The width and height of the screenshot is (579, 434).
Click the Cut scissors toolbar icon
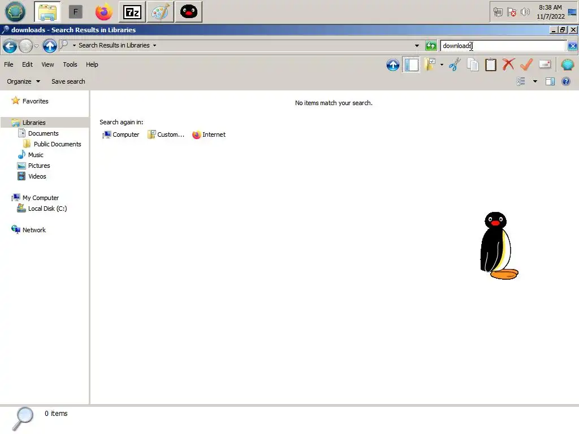(x=455, y=65)
